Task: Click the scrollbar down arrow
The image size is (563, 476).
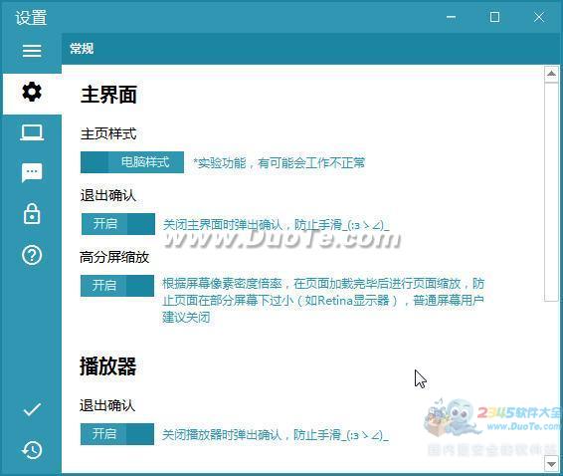Action: 551,464
